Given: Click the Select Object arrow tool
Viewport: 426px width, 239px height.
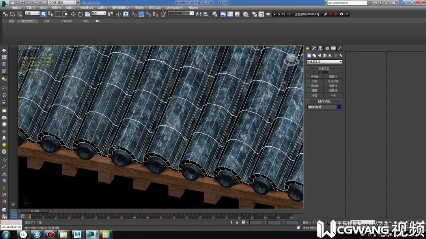Looking at the screenshot, I should (x=43, y=14).
